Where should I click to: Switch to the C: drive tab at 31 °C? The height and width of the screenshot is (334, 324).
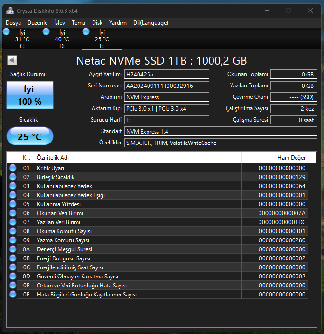coord(22,39)
